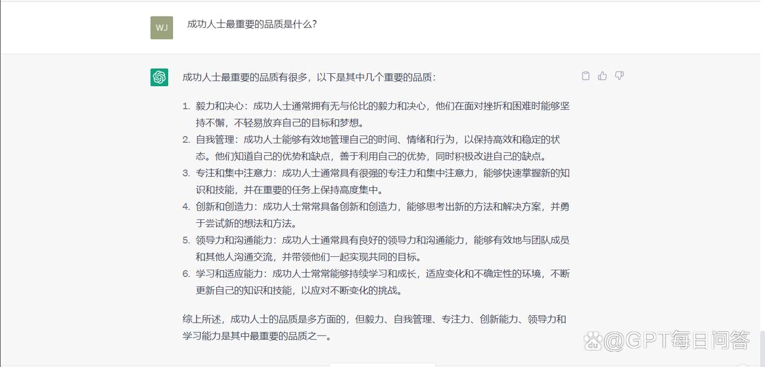This screenshot has height=367, width=765.
Task: Click the @GPT每日问答 watermark text
Action: (676, 340)
